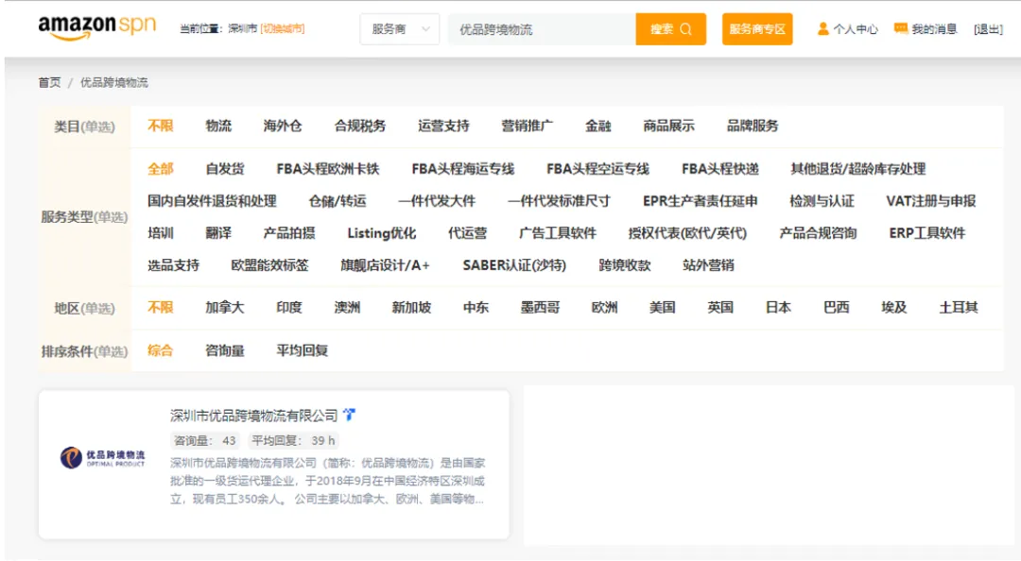Select 日本 in the 地区 filter
This screenshot has height=561, width=1021.
(776, 307)
